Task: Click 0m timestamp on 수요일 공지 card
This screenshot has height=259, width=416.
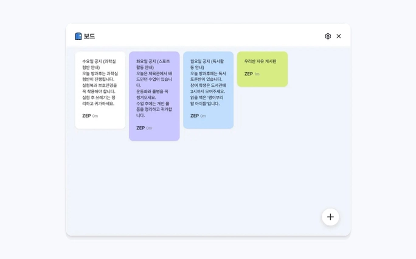Action: (x=95, y=116)
